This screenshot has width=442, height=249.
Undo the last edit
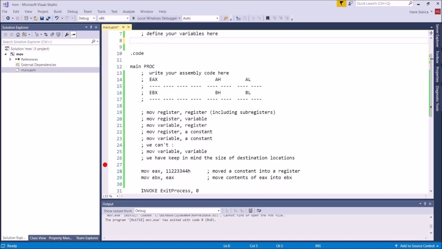coord(57,18)
